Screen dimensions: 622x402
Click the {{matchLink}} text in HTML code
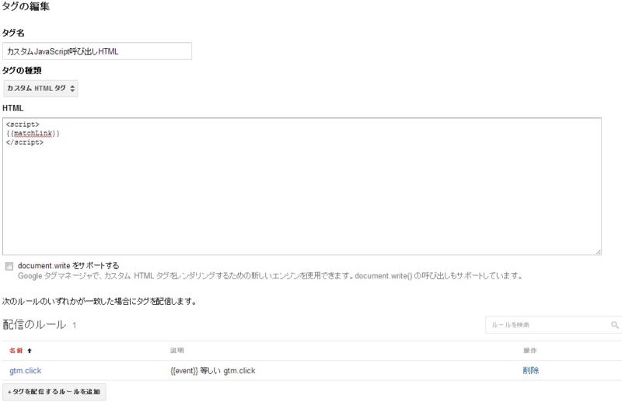pyautogui.click(x=33, y=133)
